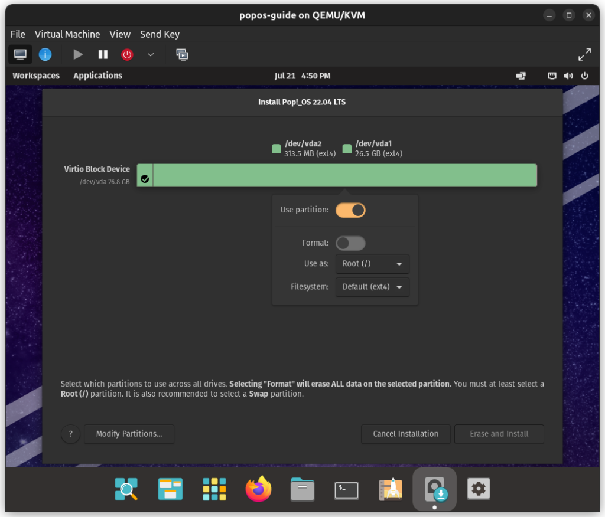Shut down the virtual machine power icon
The height and width of the screenshot is (517, 605).
pos(127,54)
